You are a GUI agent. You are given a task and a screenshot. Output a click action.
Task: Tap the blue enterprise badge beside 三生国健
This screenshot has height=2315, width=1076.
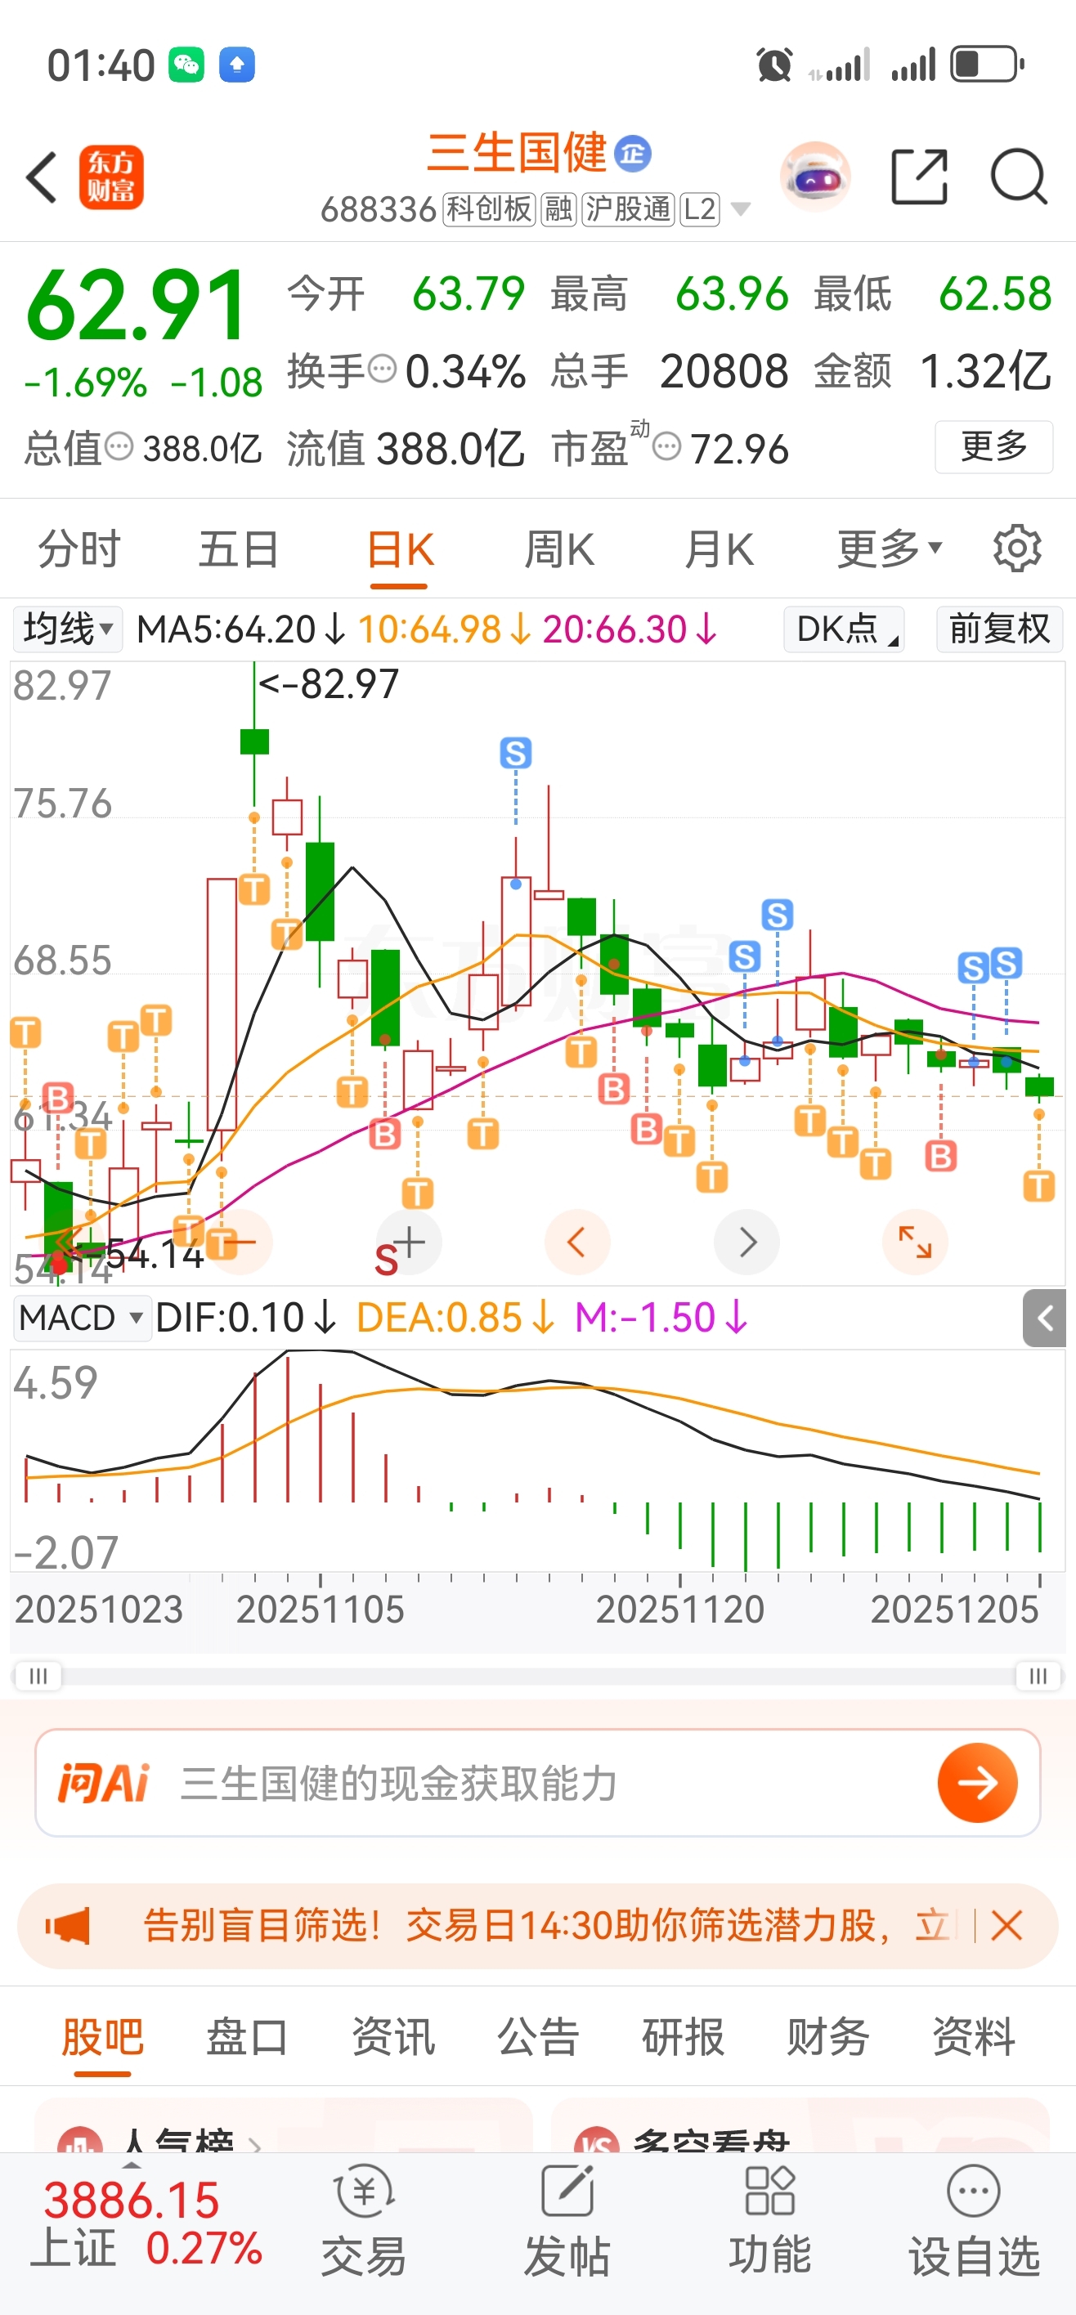633,154
